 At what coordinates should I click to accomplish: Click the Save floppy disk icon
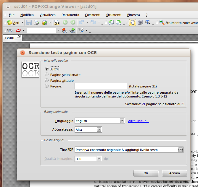(29, 22)
